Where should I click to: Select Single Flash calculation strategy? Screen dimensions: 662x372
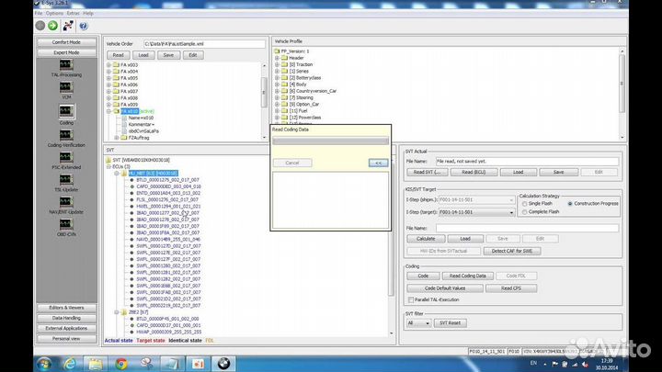pyautogui.click(x=524, y=203)
